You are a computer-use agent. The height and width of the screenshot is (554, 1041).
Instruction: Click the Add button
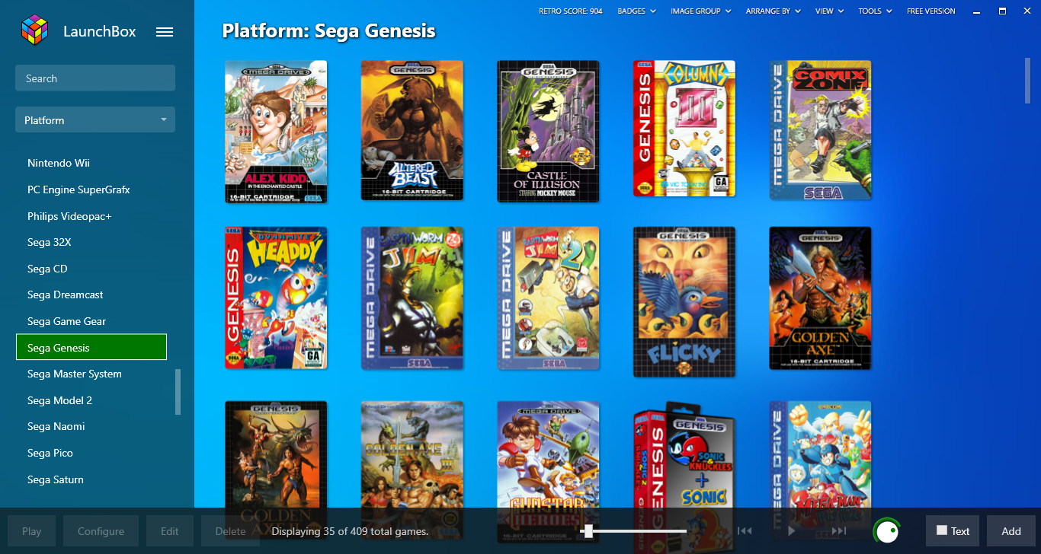pyautogui.click(x=1011, y=531)
